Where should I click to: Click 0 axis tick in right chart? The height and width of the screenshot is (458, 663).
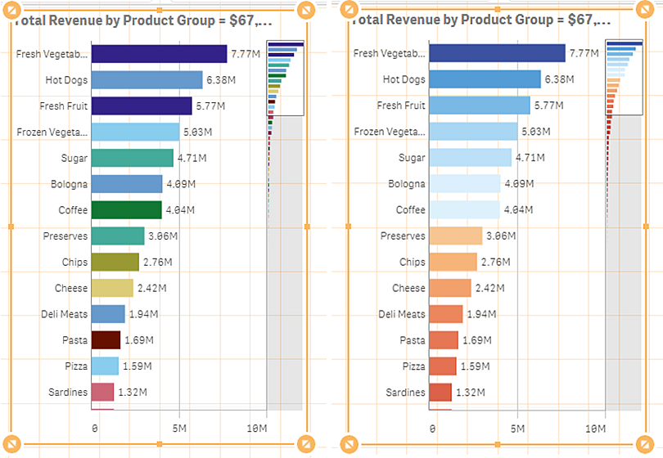432,429
